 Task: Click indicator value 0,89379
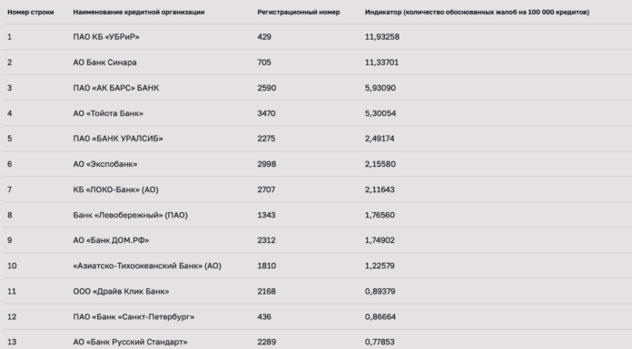click(x=380, y=291)
